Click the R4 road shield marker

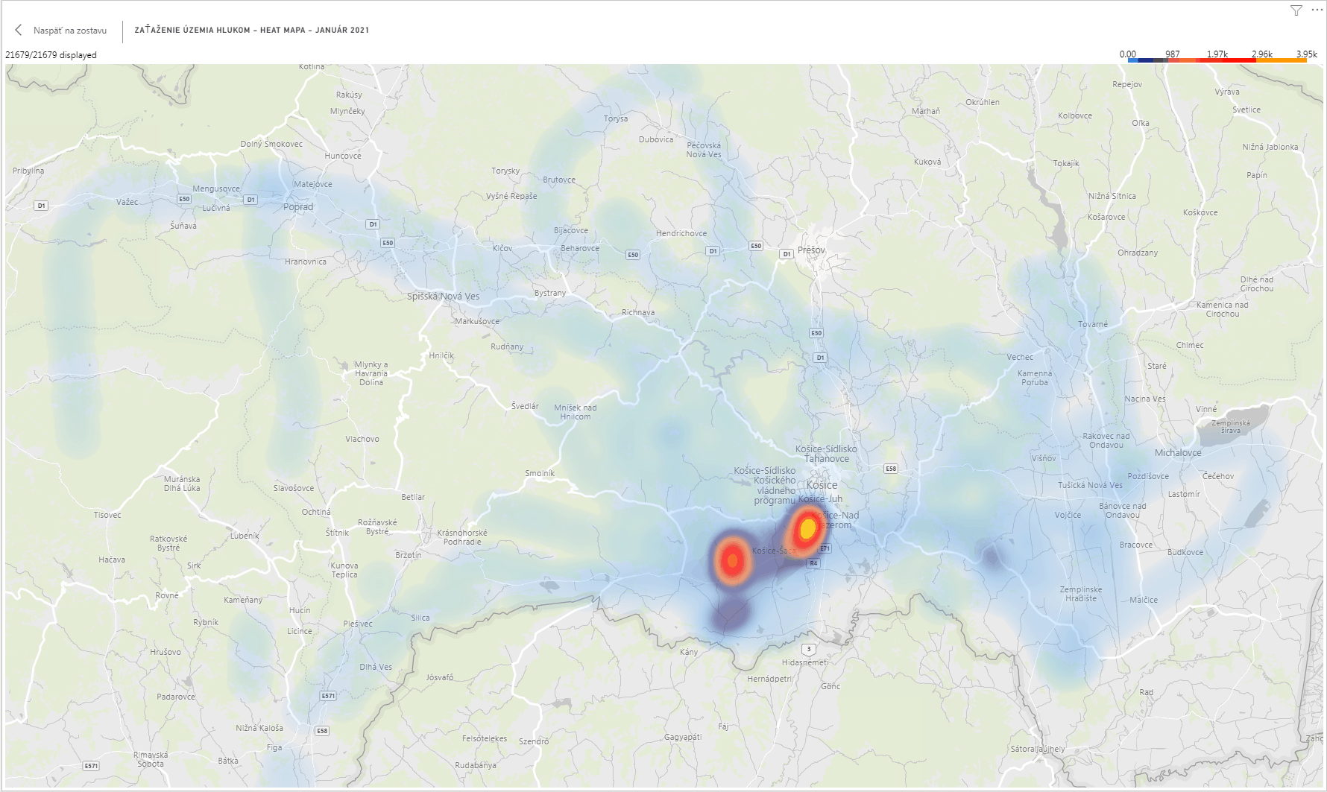pyautogui.click(x=813, y=563)
